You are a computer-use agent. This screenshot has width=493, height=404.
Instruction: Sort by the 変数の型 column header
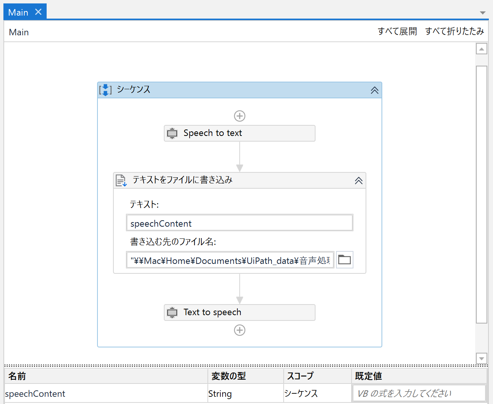[246, 376]
